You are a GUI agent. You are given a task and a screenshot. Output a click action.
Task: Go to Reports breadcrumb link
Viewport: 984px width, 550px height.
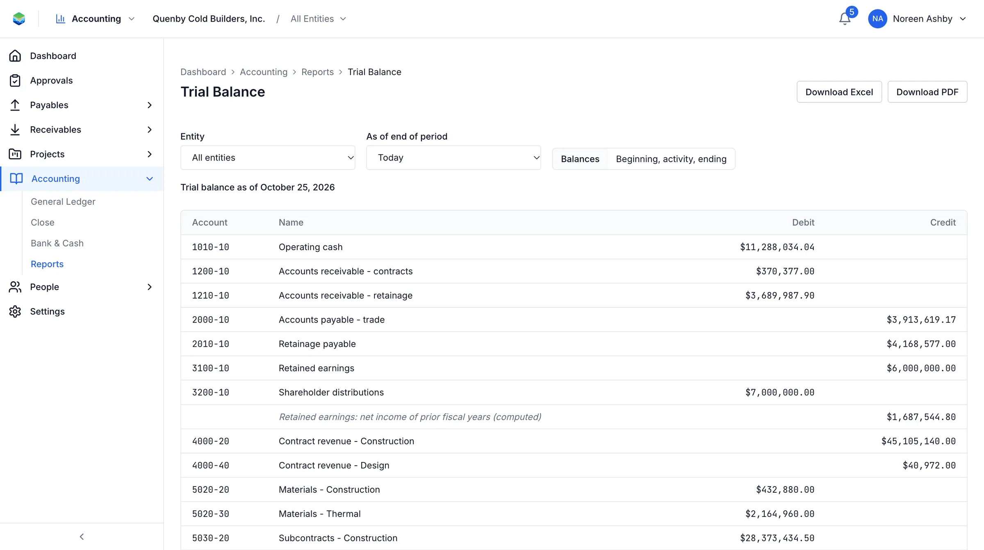coord(317,72)
